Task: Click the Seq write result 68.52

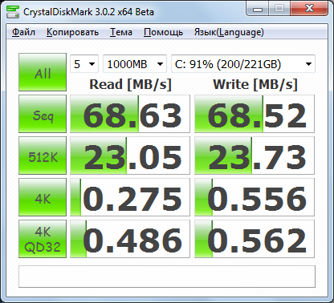Action: tap(255, 114)
